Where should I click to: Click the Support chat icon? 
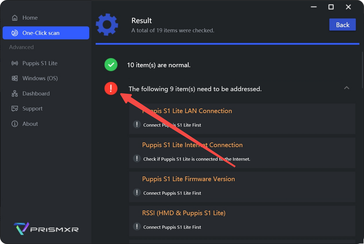pos(15,109)
